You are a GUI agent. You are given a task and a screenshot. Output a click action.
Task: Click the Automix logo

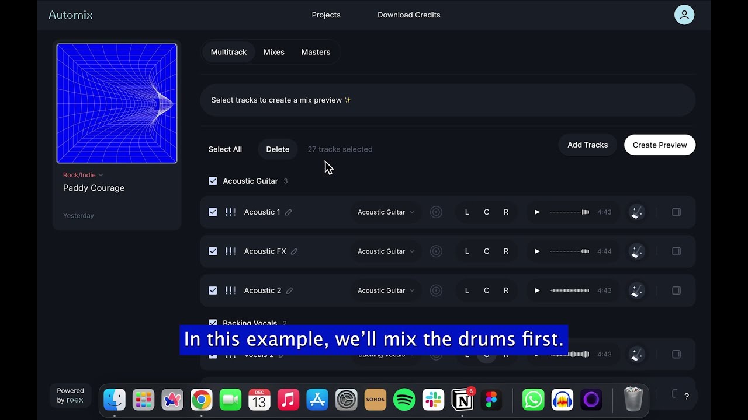pos(71,15)
